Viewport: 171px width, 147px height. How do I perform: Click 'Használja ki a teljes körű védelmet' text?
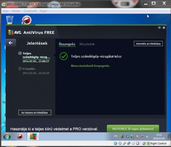point(54,129)
